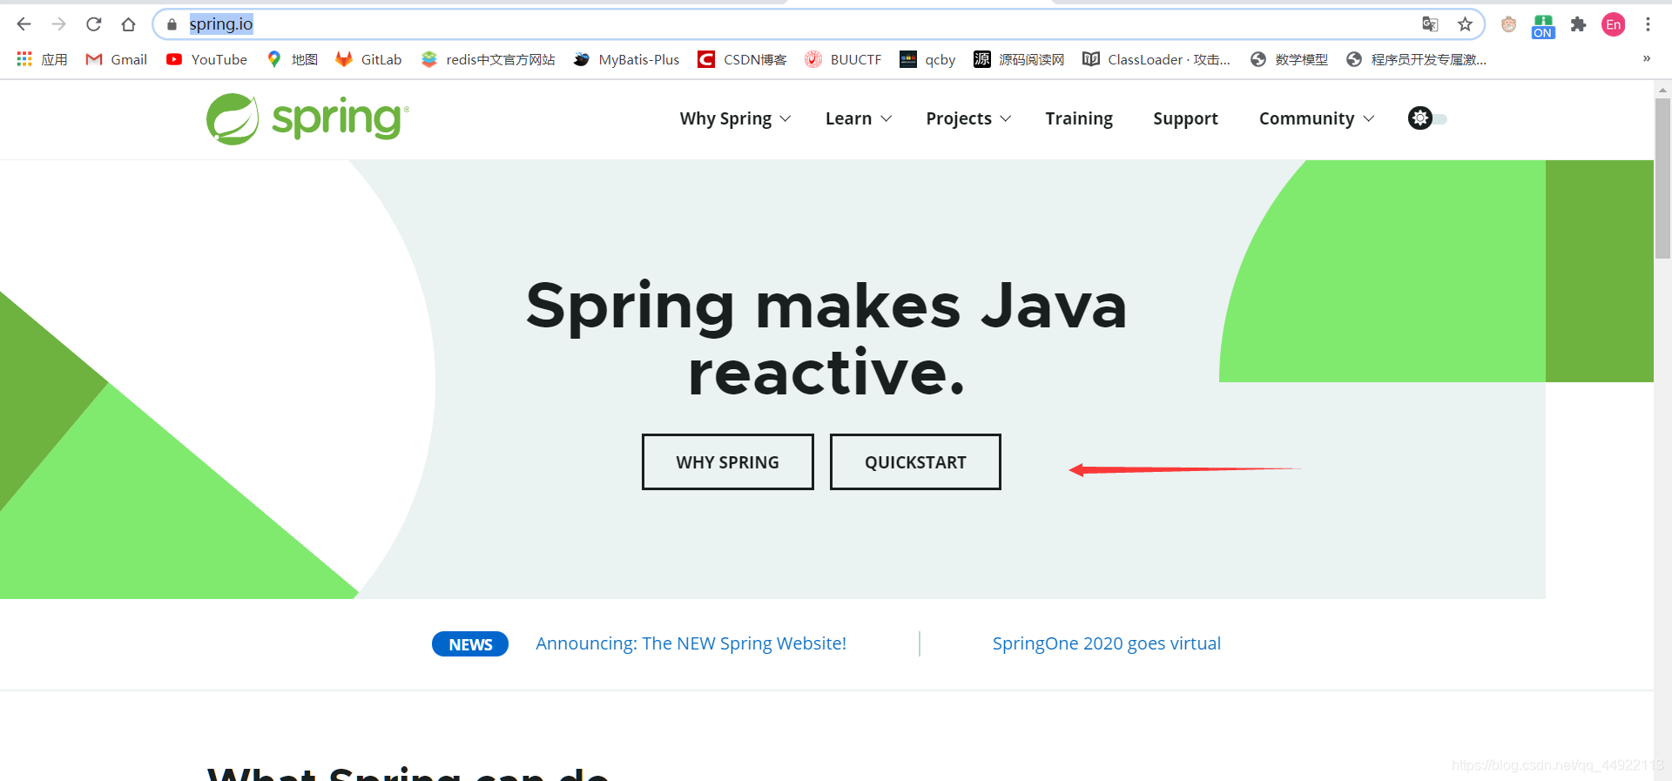
Task: Click the vertical page scrollbar thumb
Action: click(x=1662, y=178)
